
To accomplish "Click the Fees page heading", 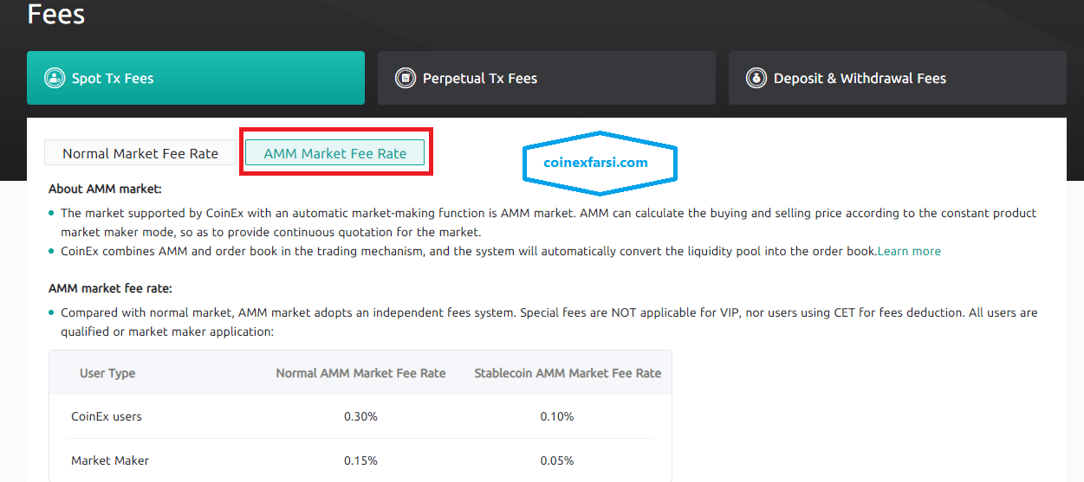I will (56, 14).
